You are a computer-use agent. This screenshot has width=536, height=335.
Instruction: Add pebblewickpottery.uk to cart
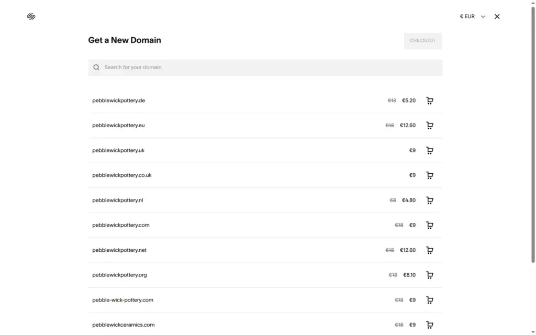coord(430,150)
